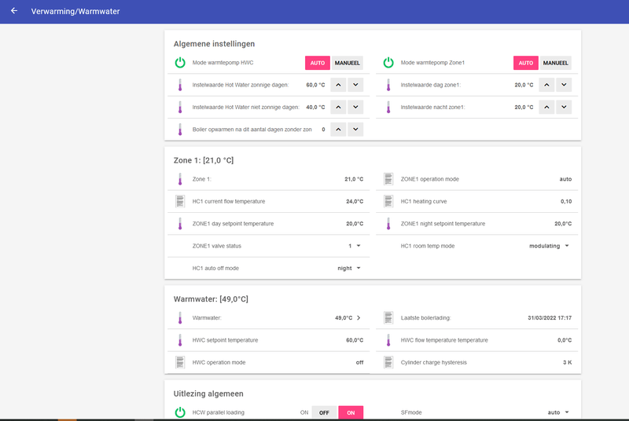Screen dimensions: 629x421
Task: Turn HCW parallel loading ON
Action: tap(351, 412)
